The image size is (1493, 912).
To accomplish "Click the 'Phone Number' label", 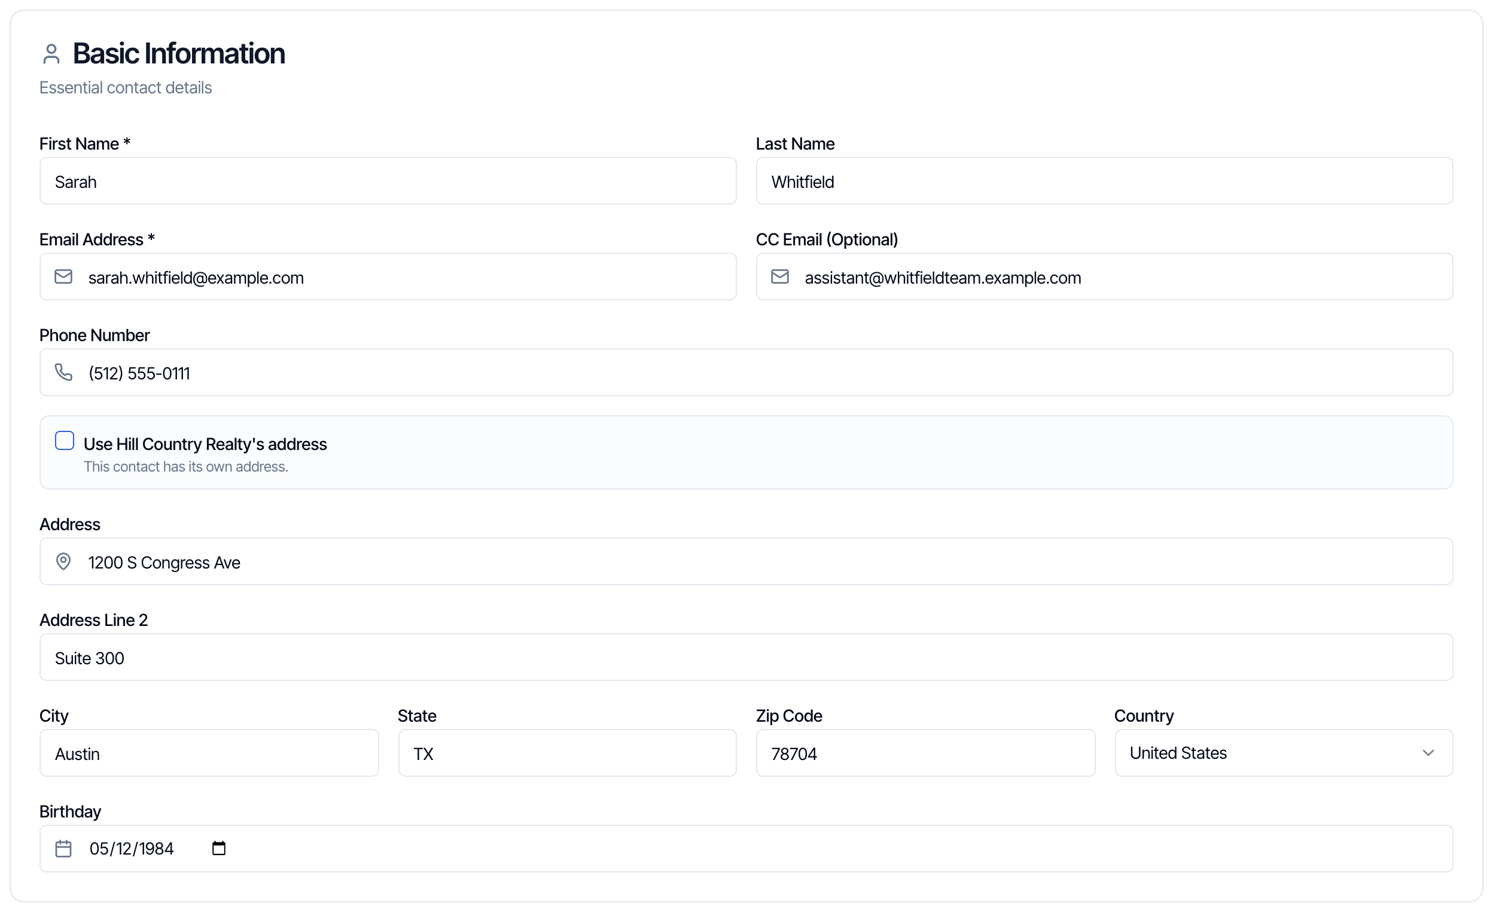I will (x=95, y=335).
